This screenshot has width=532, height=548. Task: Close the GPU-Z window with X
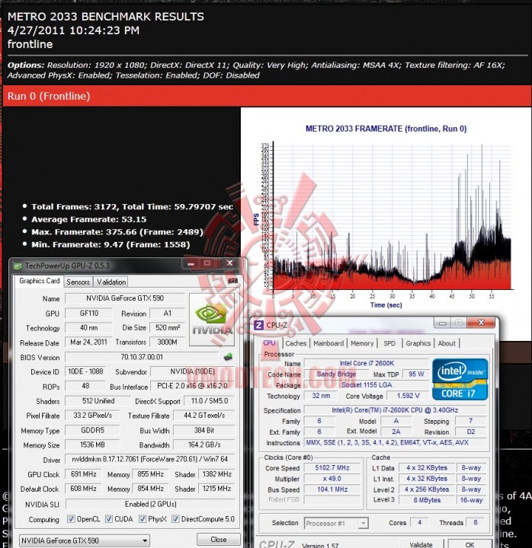click(x=229, y=263)
